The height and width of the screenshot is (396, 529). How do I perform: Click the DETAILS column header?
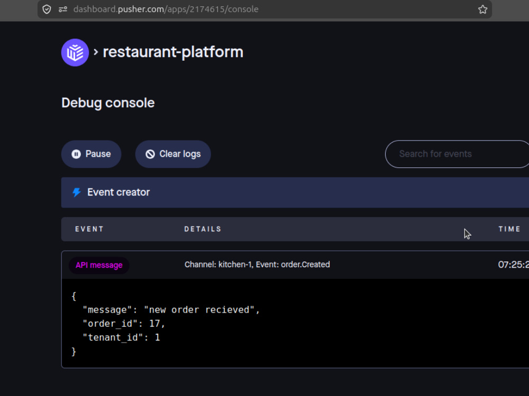click(x=203, y=229)
